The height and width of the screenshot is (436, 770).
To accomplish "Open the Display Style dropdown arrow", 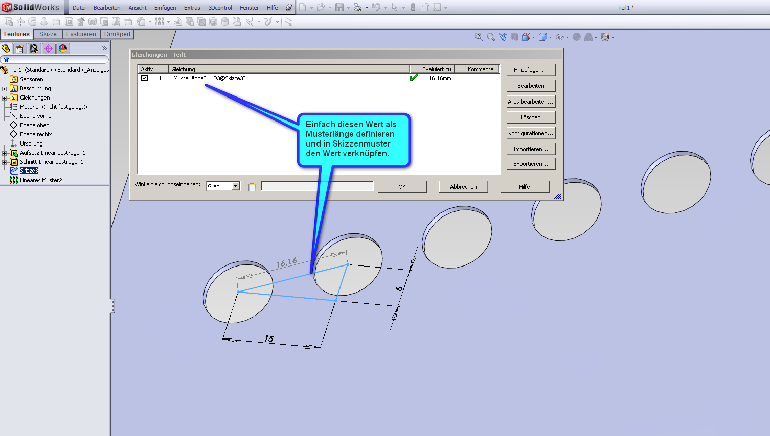I will coord(550,37).
